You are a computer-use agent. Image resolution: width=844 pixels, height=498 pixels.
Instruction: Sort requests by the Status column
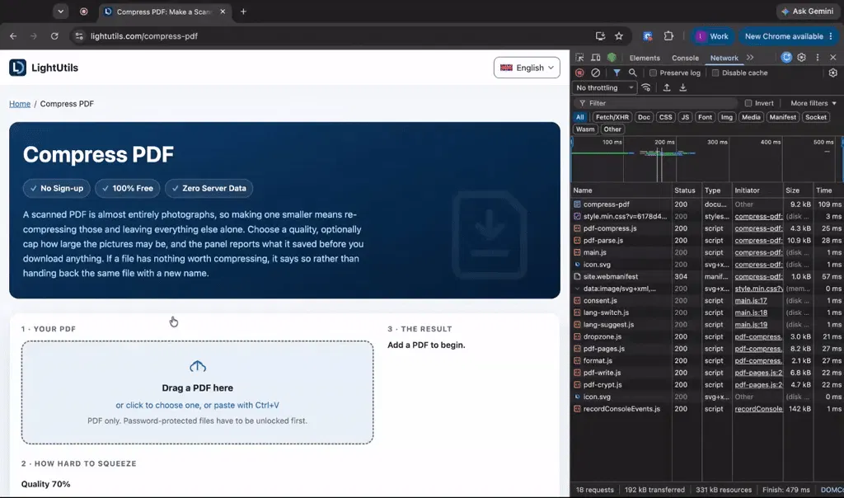pos(687,190)
